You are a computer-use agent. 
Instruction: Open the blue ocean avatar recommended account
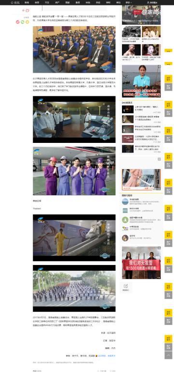[125, 201]
